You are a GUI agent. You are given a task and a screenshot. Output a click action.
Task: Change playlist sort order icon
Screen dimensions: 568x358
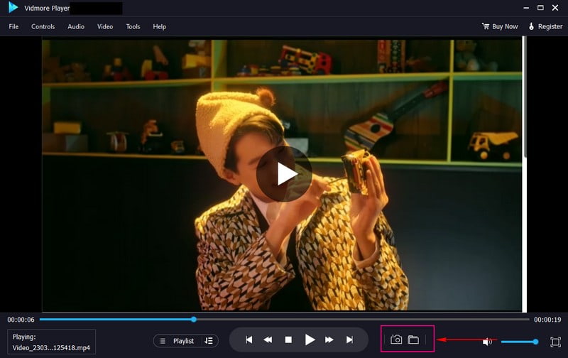click(208, 341)
